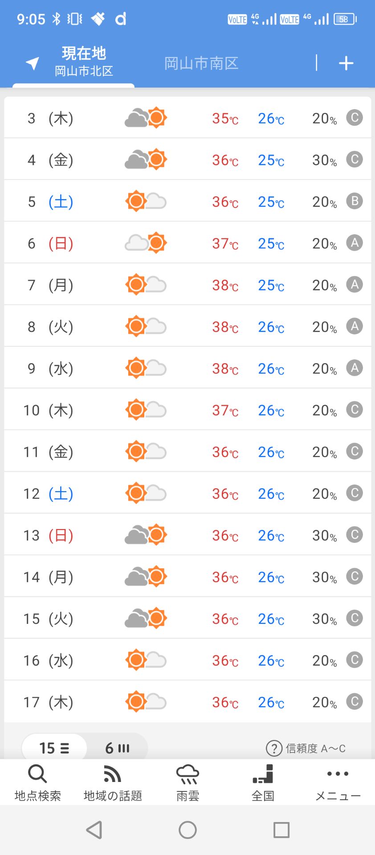Tap the 信頼度 A〜C explanation link
This screenshot has width=375, height=855.
[315, 748]
